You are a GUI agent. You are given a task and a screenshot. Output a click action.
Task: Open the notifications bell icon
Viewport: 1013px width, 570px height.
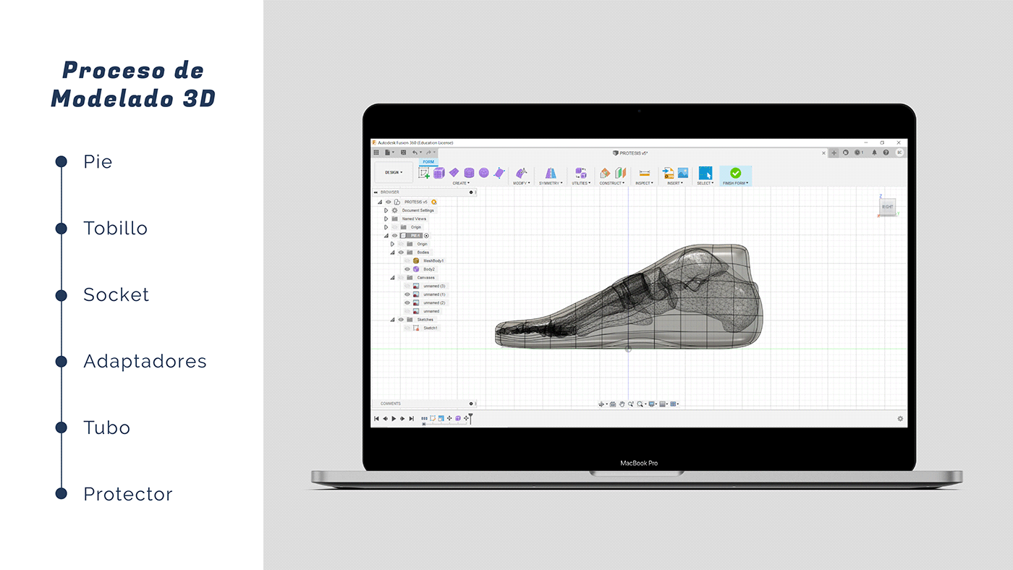point(874,153)
